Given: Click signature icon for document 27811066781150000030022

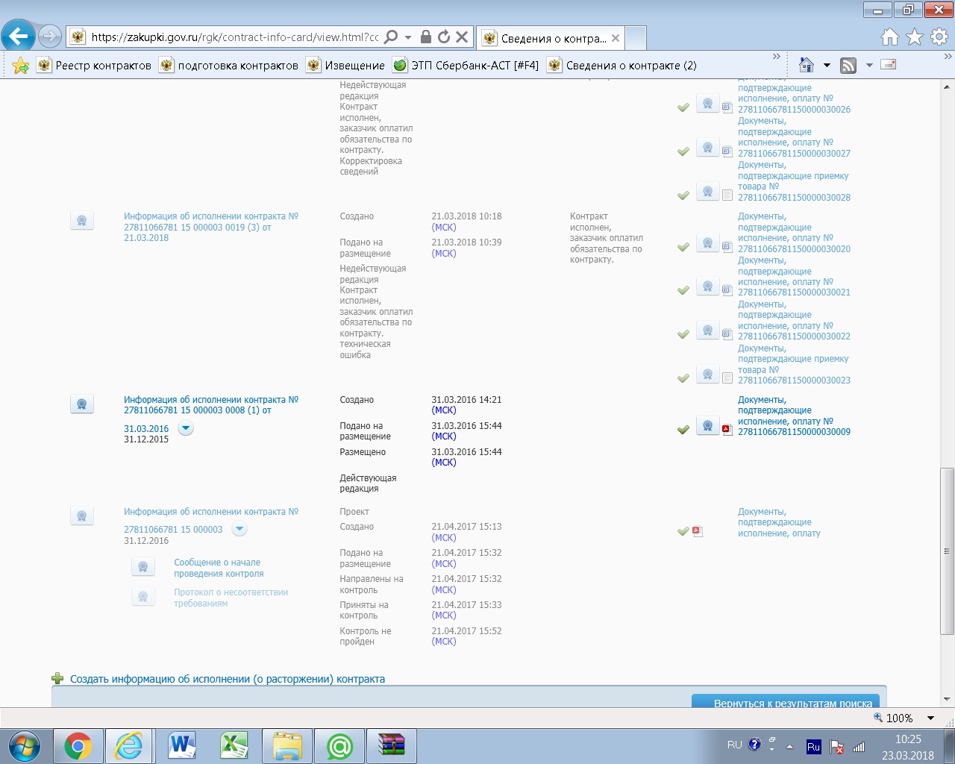Looking at the screenshot, I should click(707, 331).
